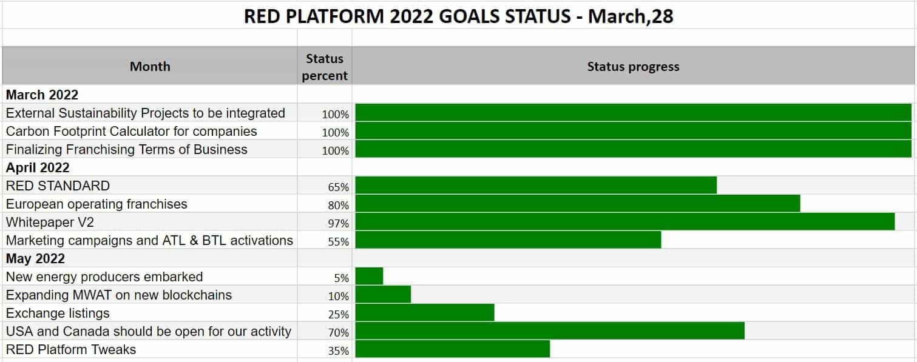Click the Status progress column header

pyautogui.click(x=633, y=66)
